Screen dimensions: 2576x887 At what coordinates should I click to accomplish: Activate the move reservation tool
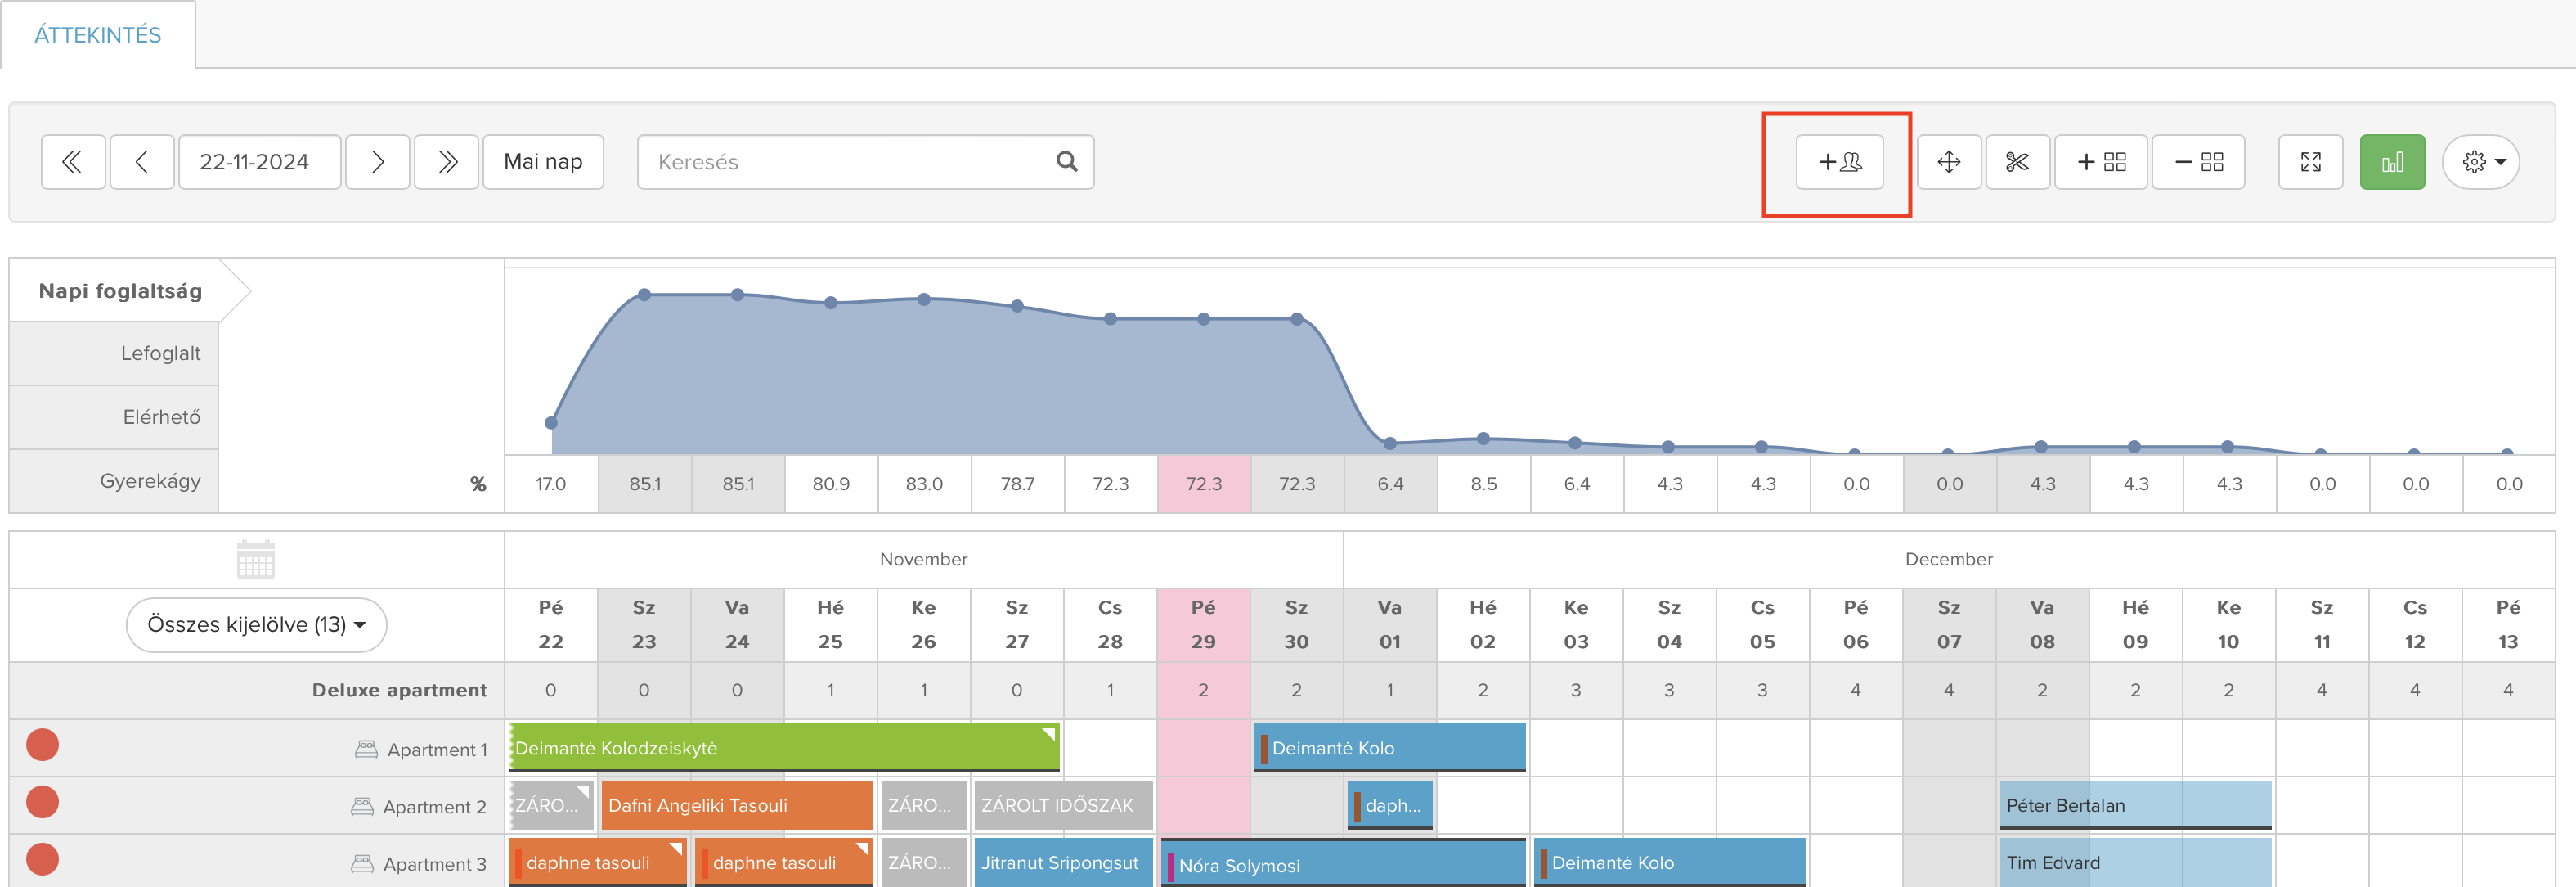click(1949, 162)
